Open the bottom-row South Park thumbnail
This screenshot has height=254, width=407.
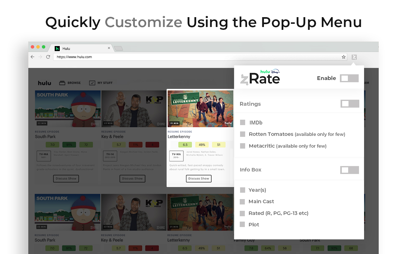[68, 212]
